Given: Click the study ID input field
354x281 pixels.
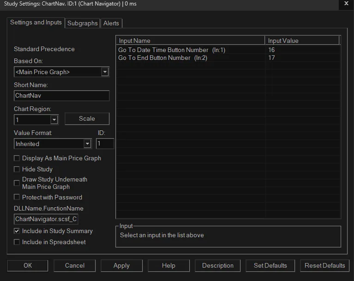Looking at the screenshot, I should tap(105, 144).
